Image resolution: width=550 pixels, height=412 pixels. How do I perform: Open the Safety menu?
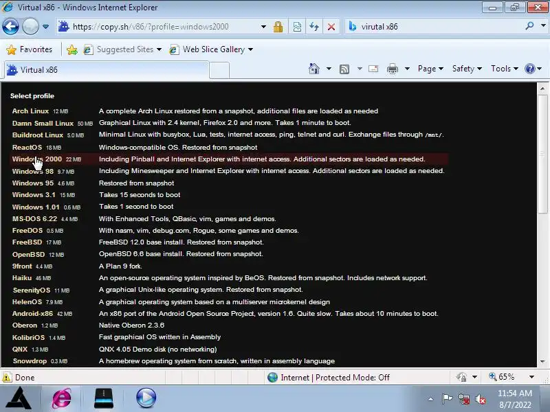click(467, 69)
